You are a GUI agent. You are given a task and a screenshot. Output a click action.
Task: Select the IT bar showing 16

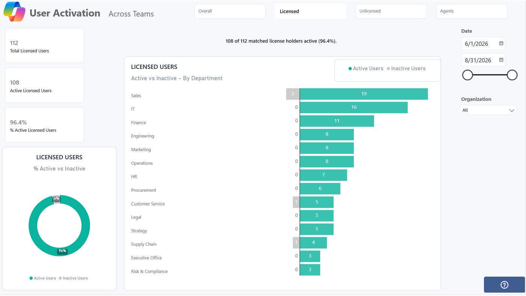click(354, 108)
